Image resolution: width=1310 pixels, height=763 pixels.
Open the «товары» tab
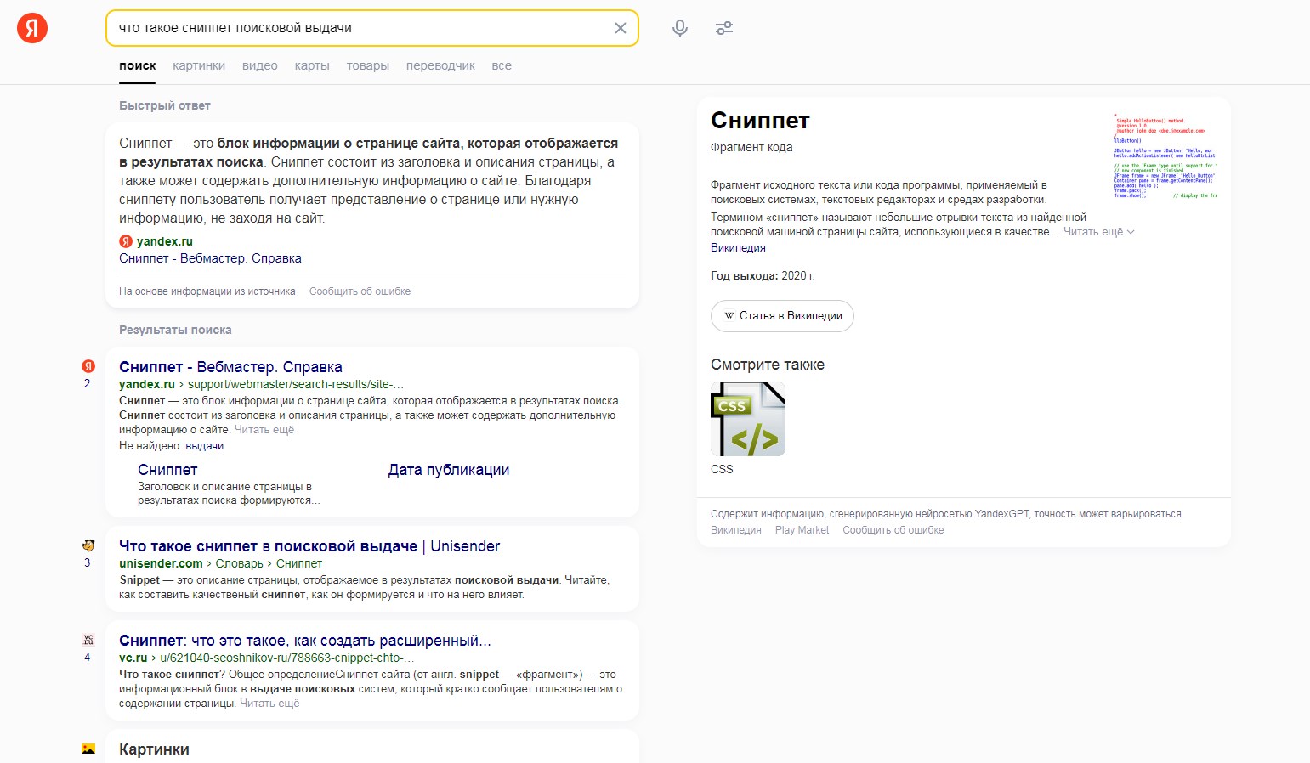[x=368, y=65]
